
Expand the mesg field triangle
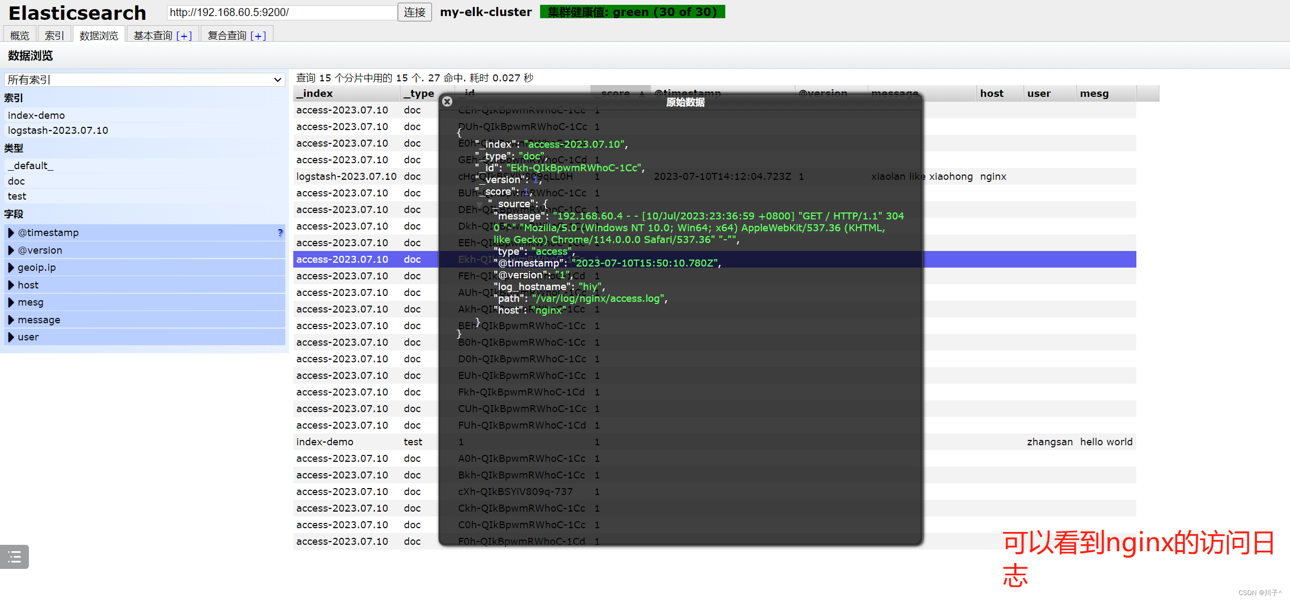pos(11,302)
